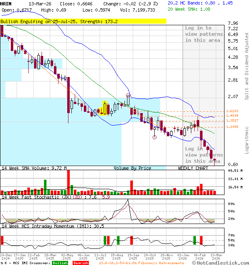
Task: Click the HAIN ticker symbol
Action: 6,3
